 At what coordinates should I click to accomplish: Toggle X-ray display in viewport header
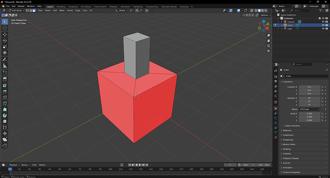coord(252,11)
